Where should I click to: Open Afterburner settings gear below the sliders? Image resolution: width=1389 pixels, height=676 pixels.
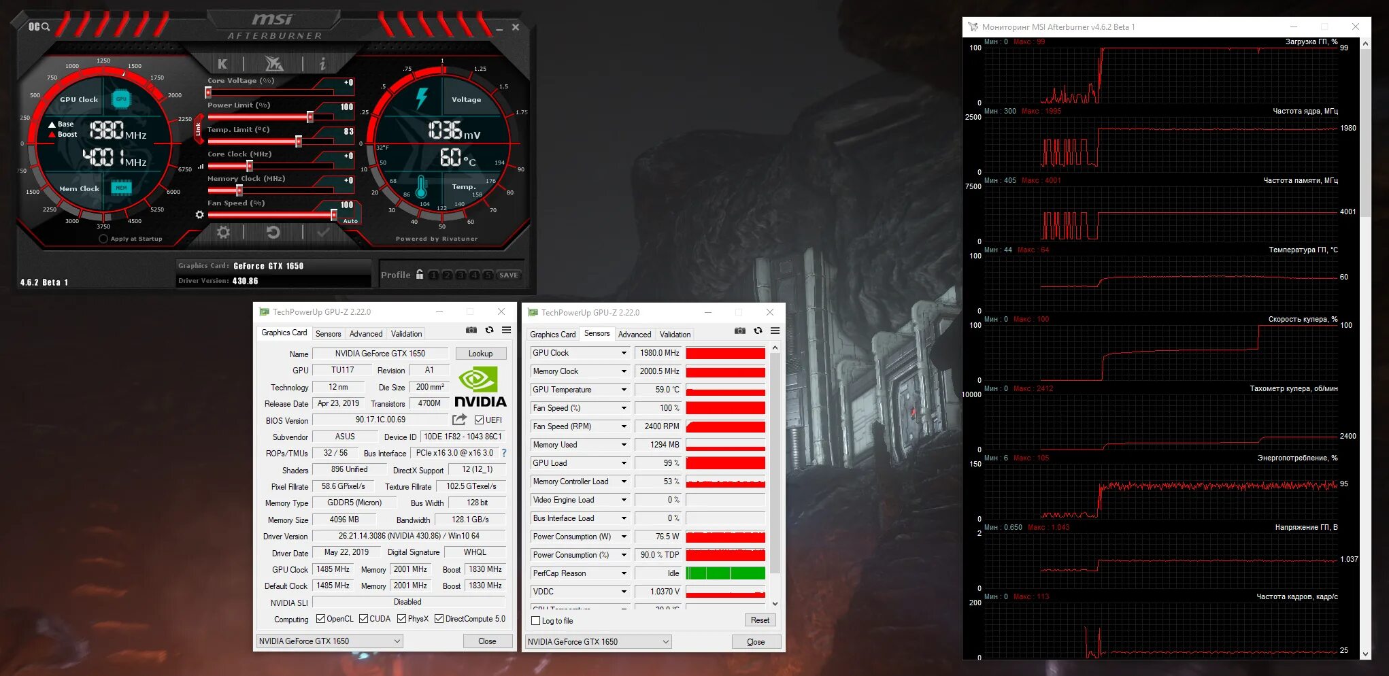click(x=223, y=233)
